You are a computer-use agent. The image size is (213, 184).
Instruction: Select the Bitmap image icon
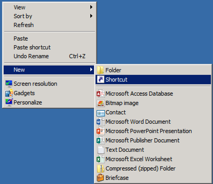pos(101,103)
